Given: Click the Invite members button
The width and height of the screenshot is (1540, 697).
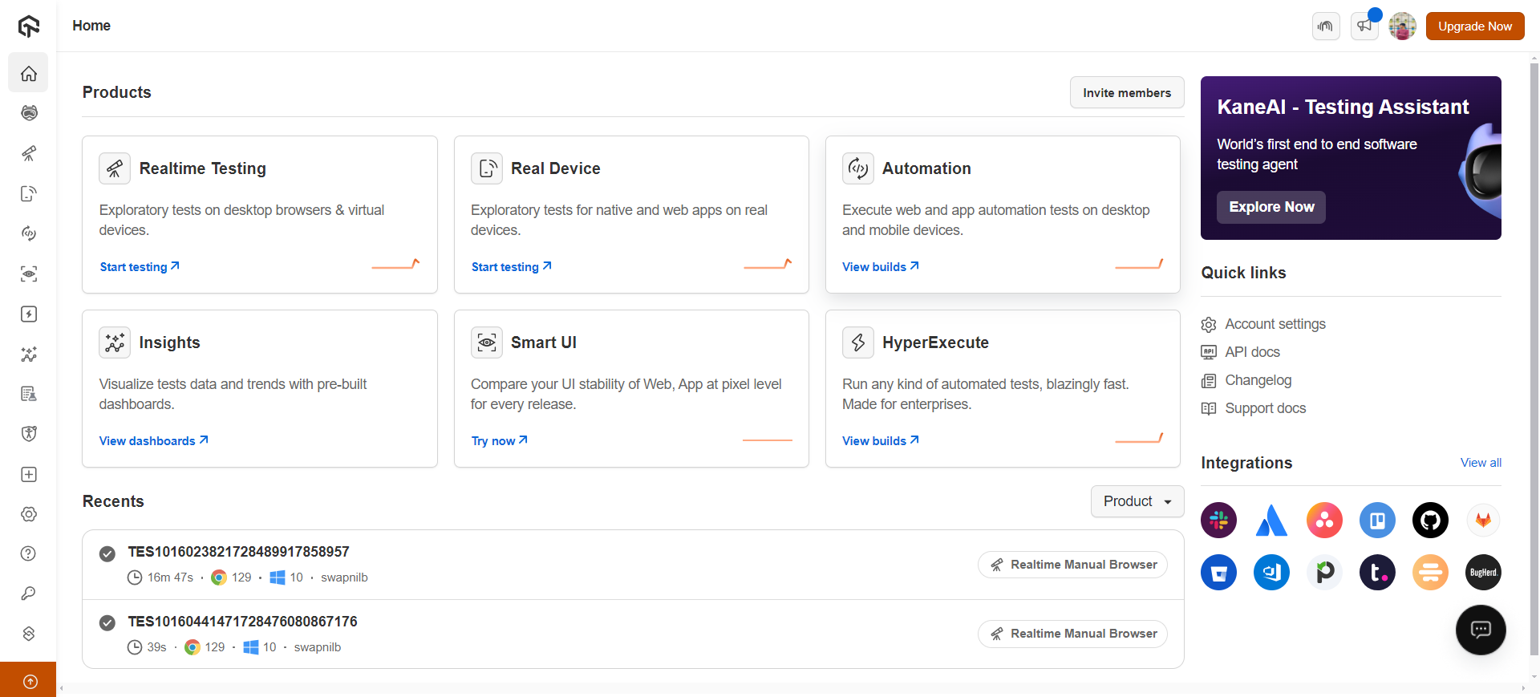Looking at the screenshot, I should click(1126, 93).
